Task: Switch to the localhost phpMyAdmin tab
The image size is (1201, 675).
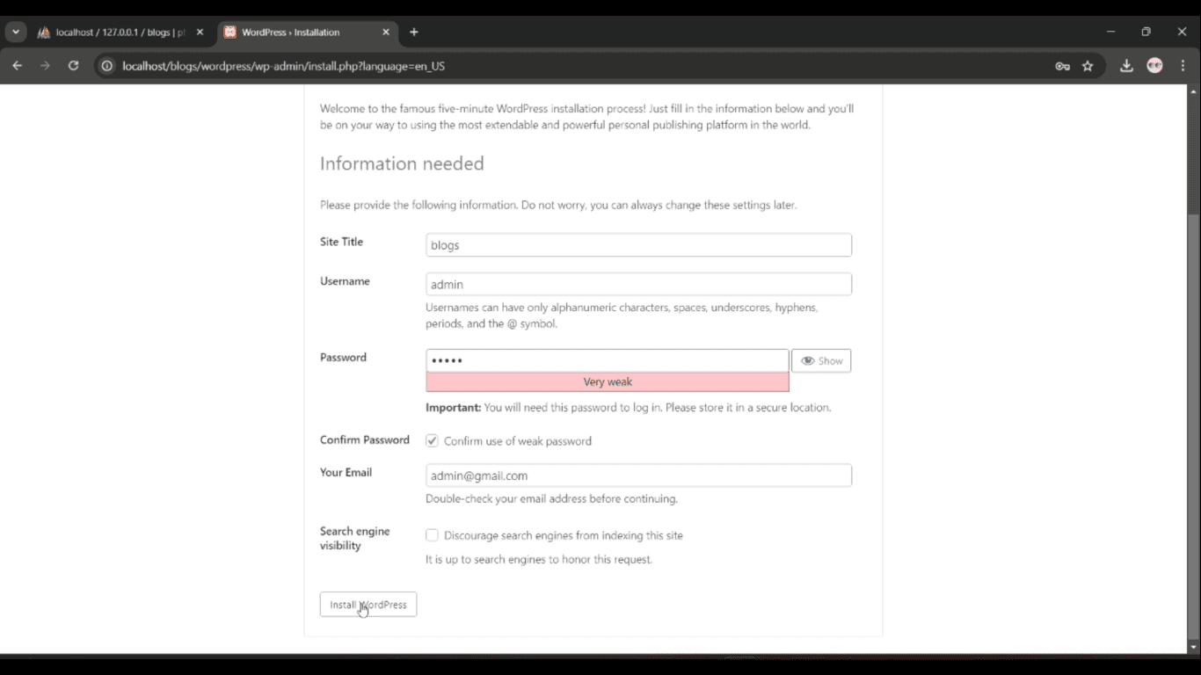Action: click(x=121, y=33)
